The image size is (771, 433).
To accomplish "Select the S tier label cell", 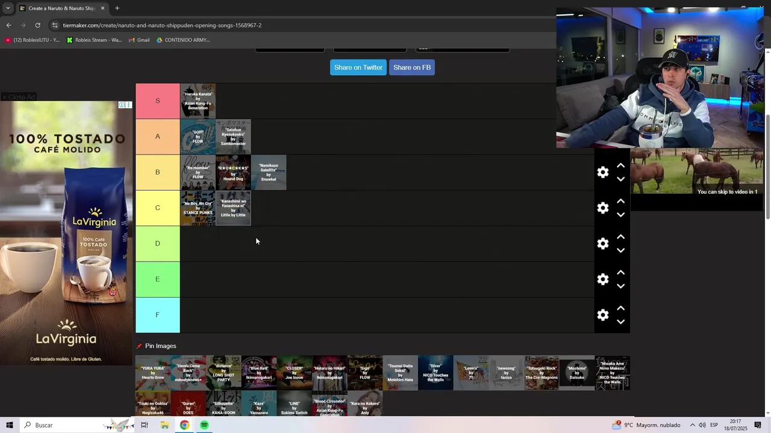I will [x=158, y=101].
